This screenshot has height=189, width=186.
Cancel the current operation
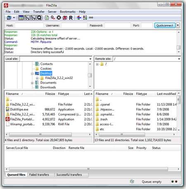point(59,18)
